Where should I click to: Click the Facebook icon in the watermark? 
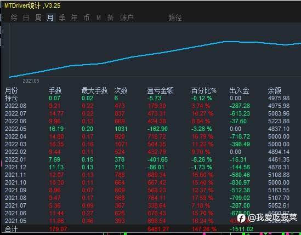coord(241,218)
